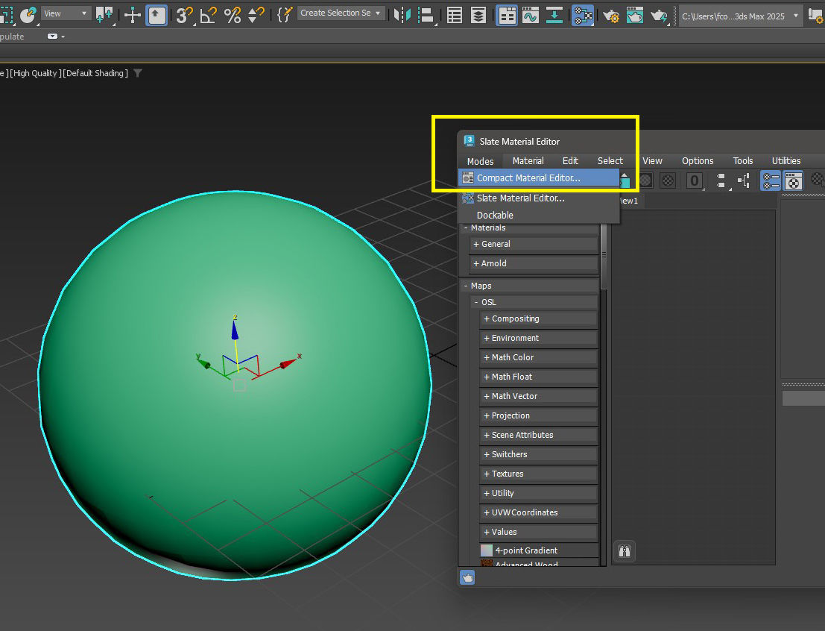The image size is (825, 631).
Task: Toggle Dockable option in Modes menu
Action: (539, 215)
